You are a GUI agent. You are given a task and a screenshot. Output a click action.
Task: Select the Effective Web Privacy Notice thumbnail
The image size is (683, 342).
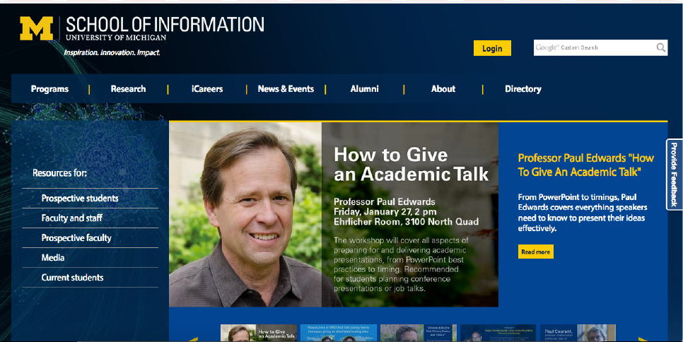tap(419, 333)
